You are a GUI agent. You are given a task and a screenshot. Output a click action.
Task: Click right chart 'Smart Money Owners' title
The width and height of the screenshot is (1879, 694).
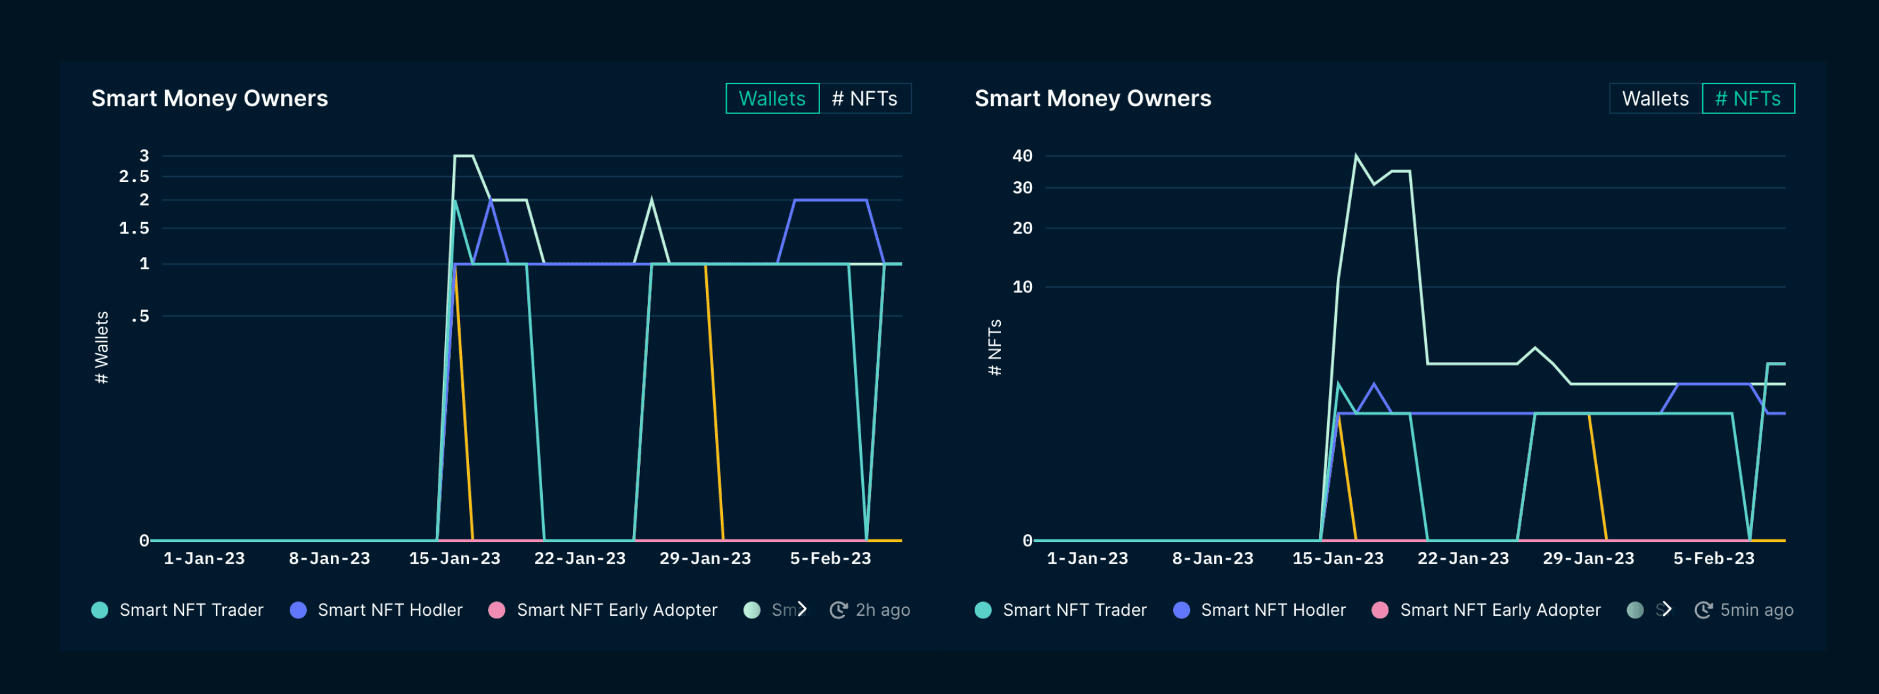click(1093, 98)
